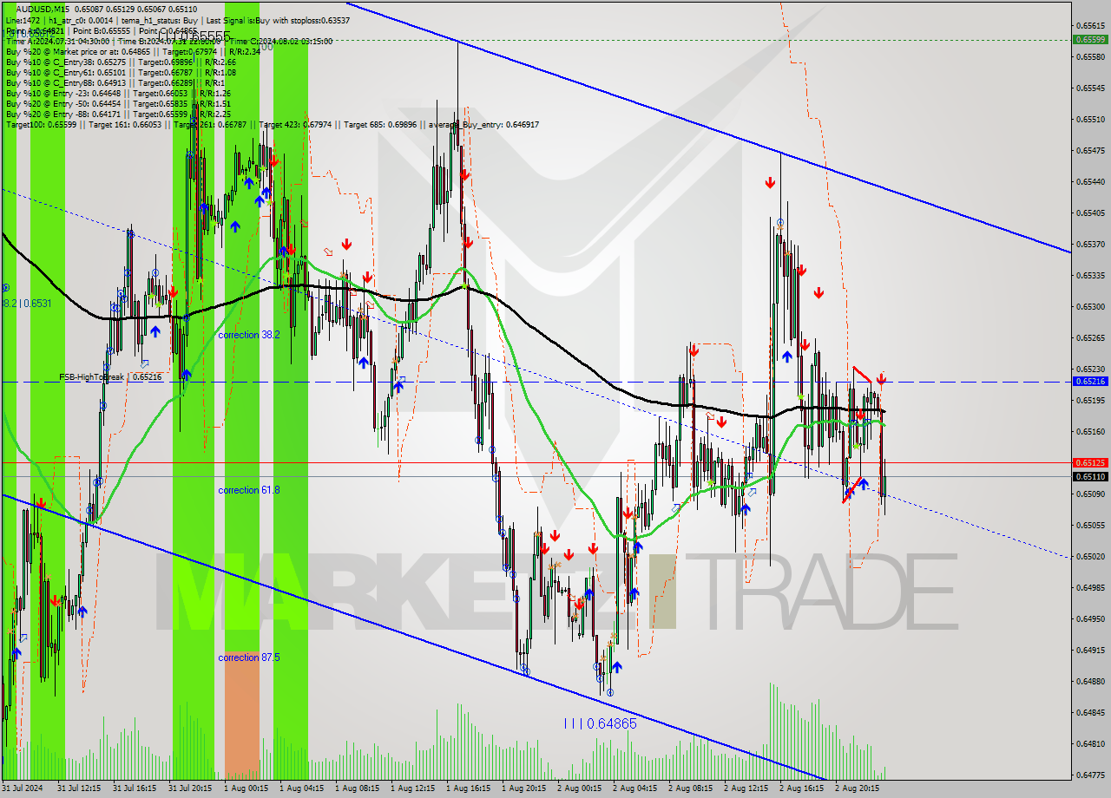The image size is (1111, 798).
Task: Click the '2 Aug 20:15' time axis label
Action: [857, 788]
